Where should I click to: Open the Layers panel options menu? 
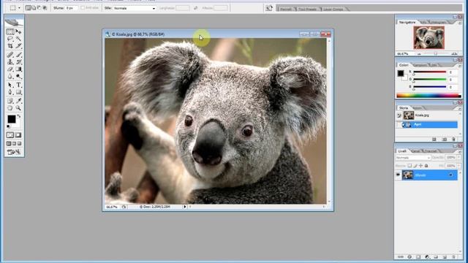pyautogui.click(x=460, y=151)
